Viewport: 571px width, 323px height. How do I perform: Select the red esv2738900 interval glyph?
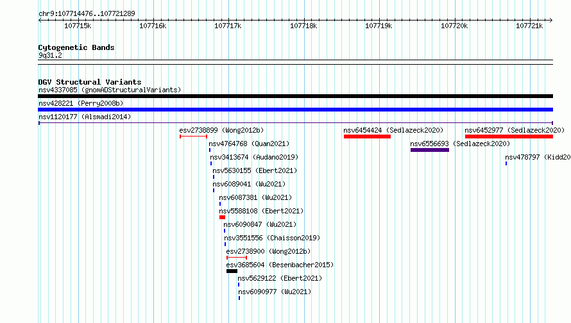click(237, 258)
